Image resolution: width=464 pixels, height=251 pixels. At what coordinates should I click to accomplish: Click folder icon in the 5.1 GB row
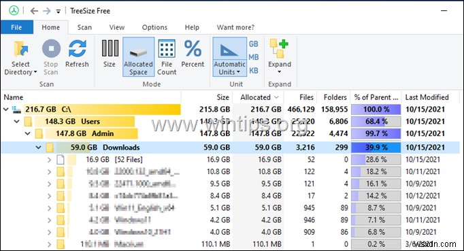61,207
